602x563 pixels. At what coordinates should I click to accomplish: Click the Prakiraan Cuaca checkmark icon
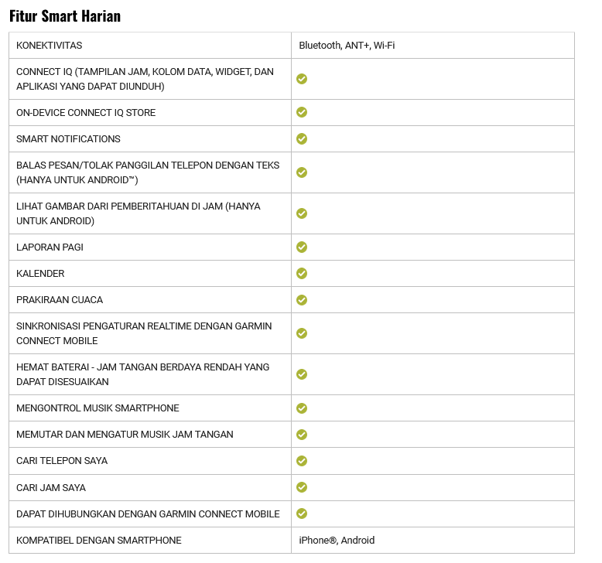pyautogui.click(x=302, y=299)
